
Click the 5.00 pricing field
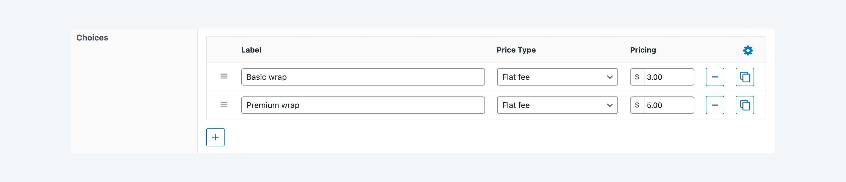coord(669,105)
